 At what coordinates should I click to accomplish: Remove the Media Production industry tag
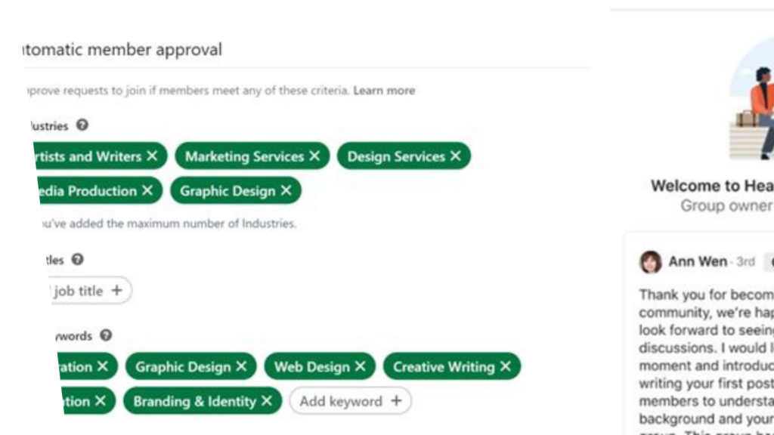(147, 190)
